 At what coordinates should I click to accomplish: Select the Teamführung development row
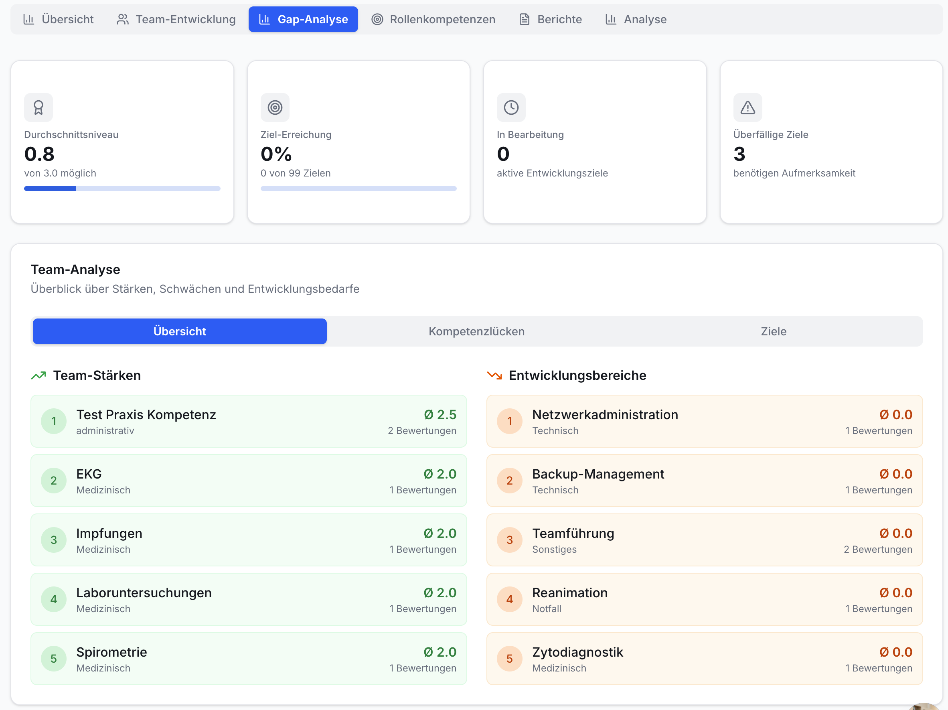705,540
